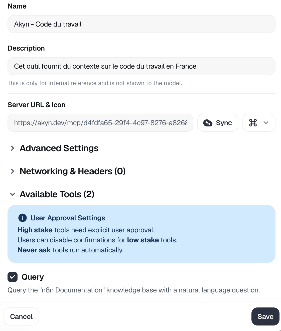Click the info icon in User Approval Settings banner

(22, 218)
